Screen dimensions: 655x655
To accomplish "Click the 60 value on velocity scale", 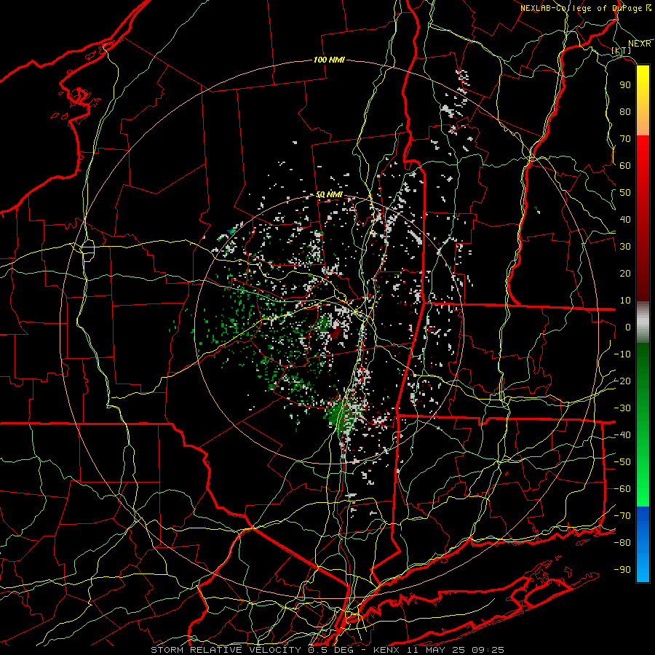I will 625,165.
